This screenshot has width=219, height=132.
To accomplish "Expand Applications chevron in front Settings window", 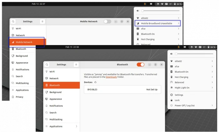I will [x=76, y=126].
